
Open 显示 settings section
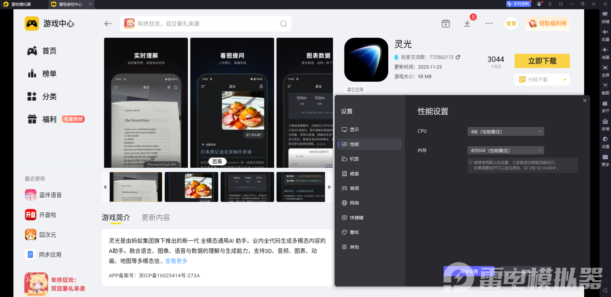point(370,130)
